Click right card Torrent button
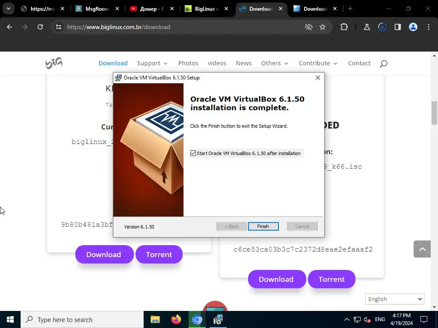Image resolution: width=438 pixels, height=328 pixels. (x=331, y=279)
